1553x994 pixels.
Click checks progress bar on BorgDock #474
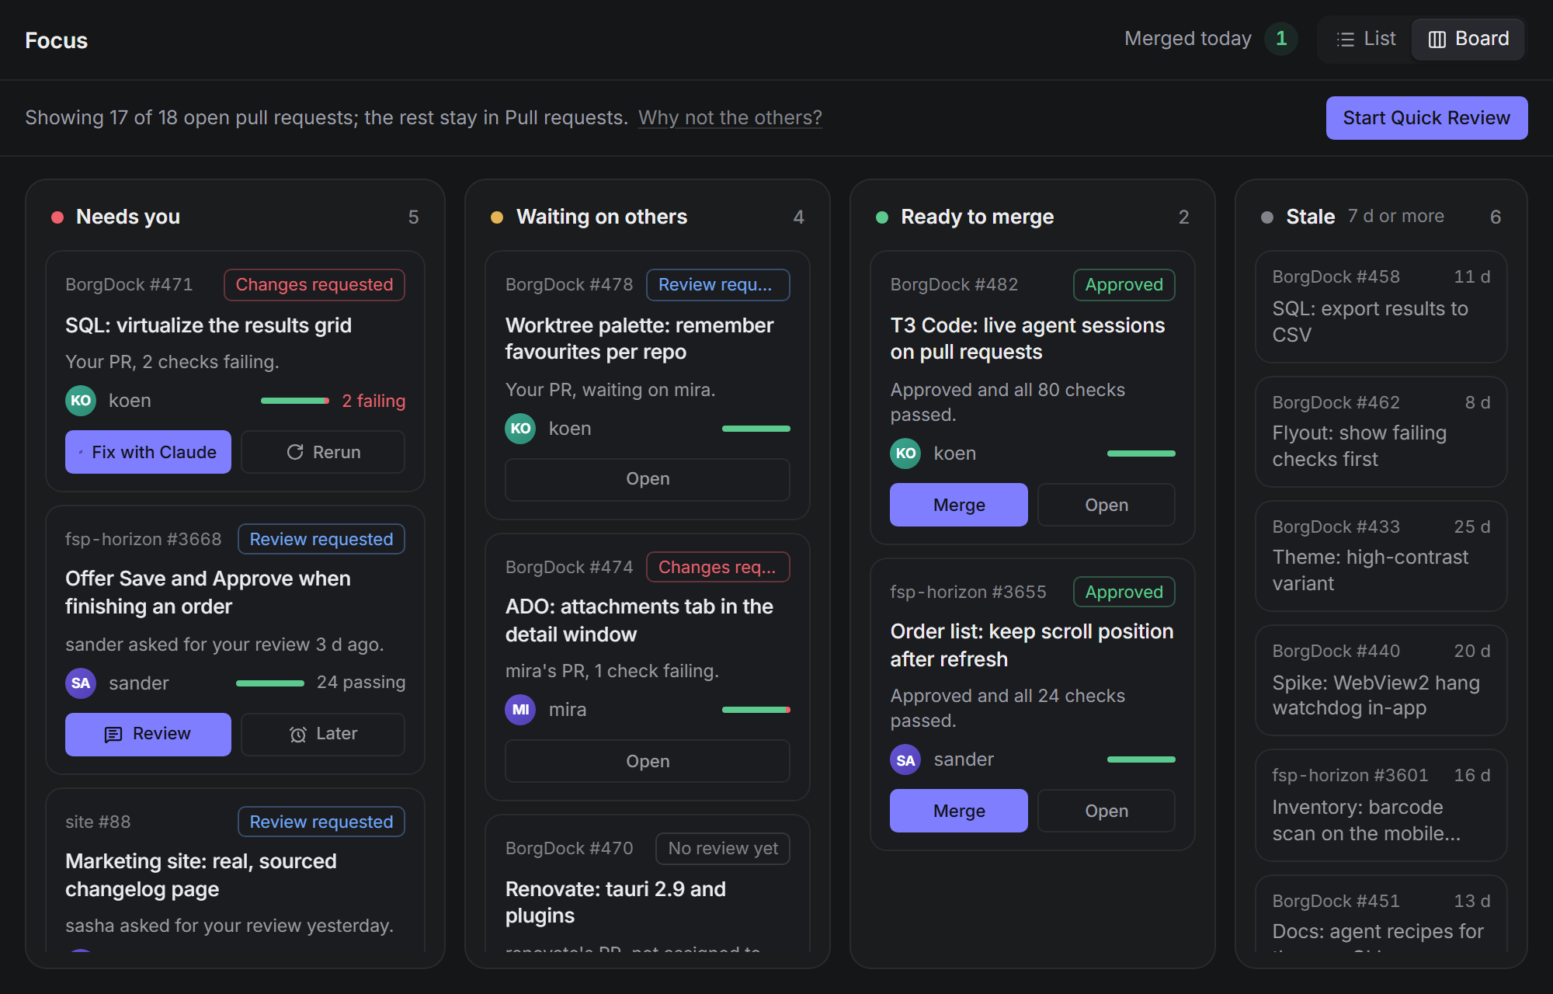click(756, 710)
